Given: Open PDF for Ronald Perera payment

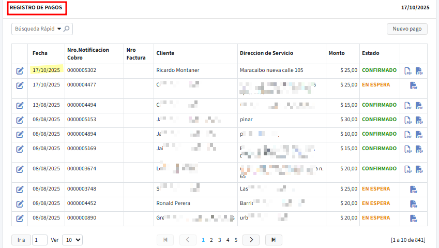Looking at the screenshot, I should tap(413, 204).
